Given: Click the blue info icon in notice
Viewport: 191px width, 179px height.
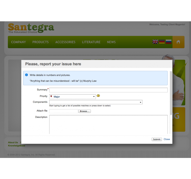Looking at the screenshot, I should point(26,75).
